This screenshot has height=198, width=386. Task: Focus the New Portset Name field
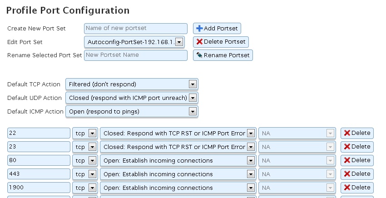(x=135, y=55)
